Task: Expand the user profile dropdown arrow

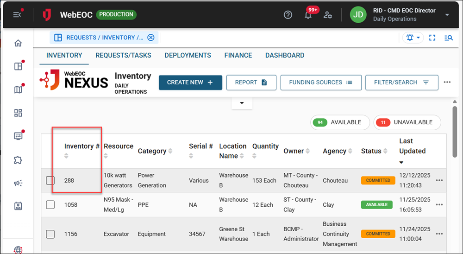Action: (x=447, y=15)
